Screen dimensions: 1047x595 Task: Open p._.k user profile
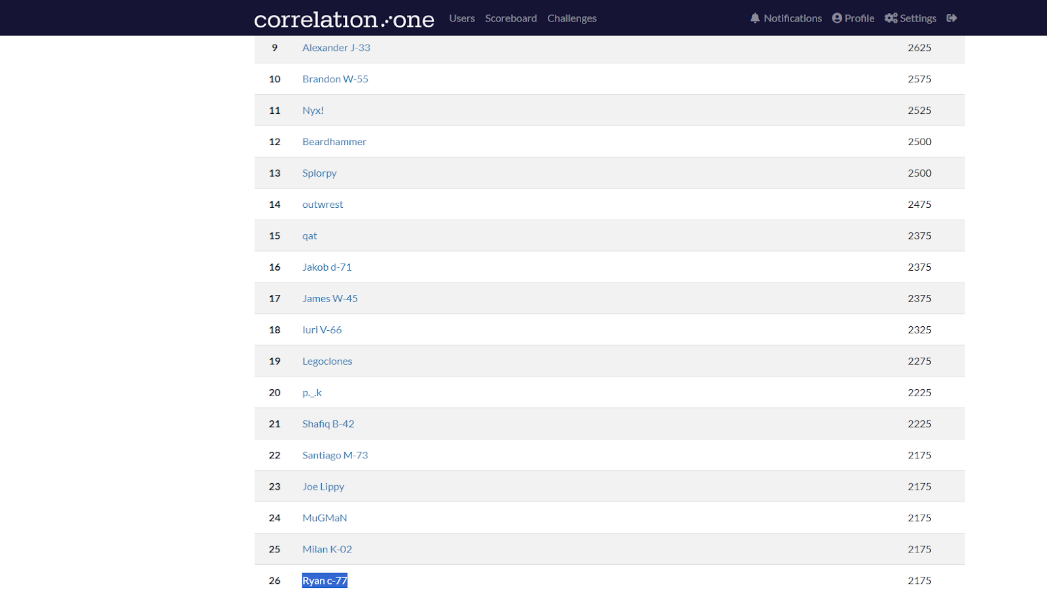click(x=312, y=393)
